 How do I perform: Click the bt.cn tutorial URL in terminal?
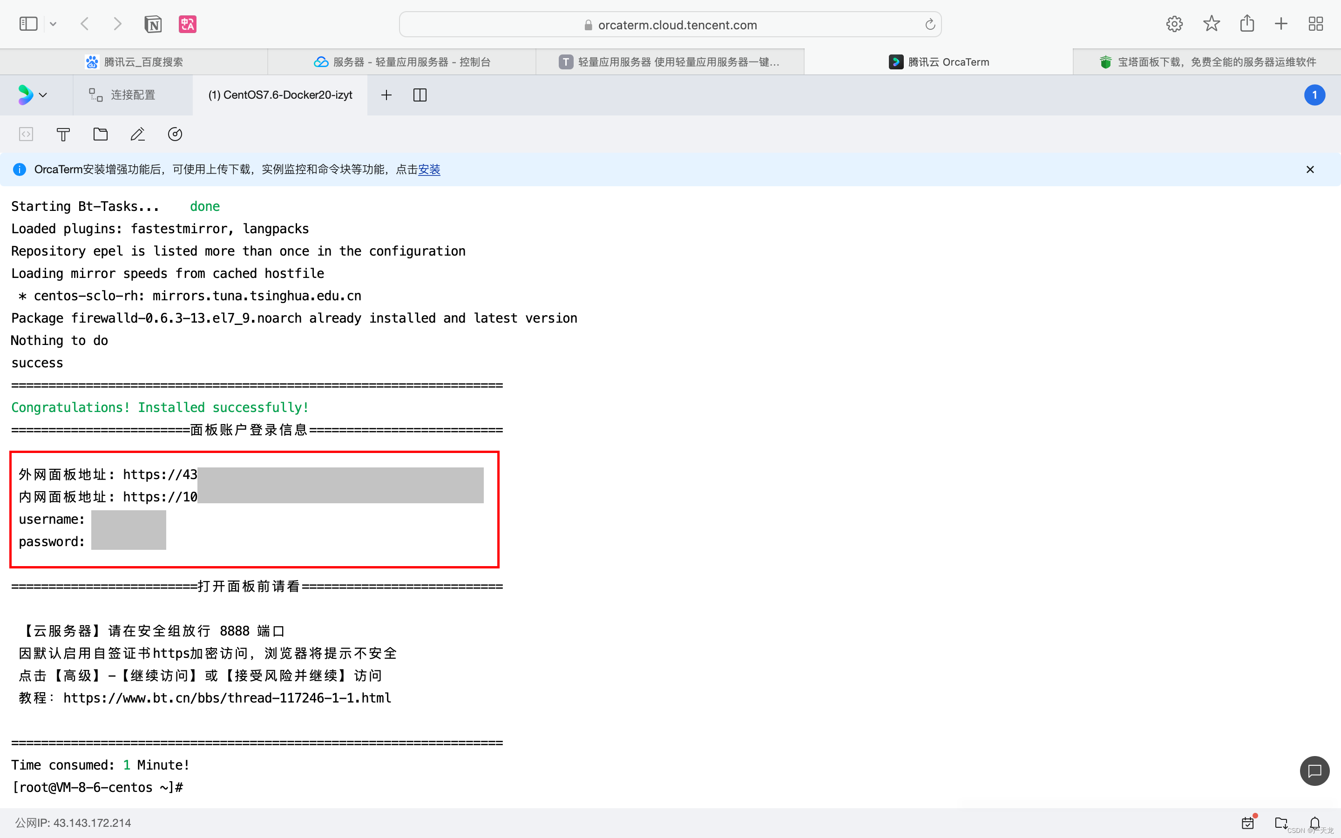pyautogui.click(x=227, y=698)
